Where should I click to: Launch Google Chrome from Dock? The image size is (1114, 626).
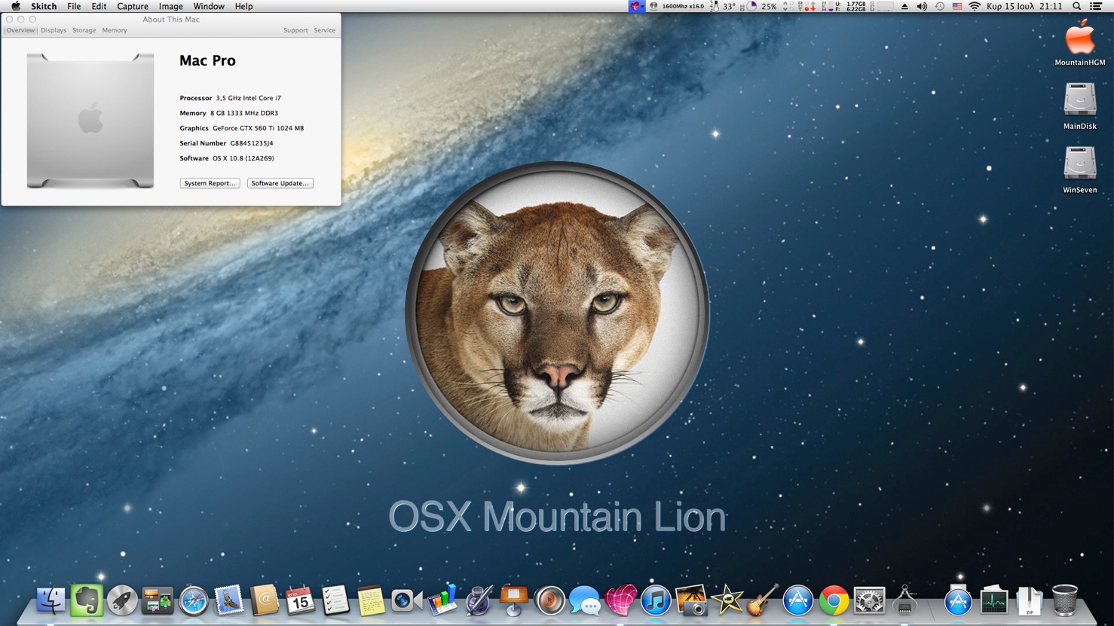834,601
